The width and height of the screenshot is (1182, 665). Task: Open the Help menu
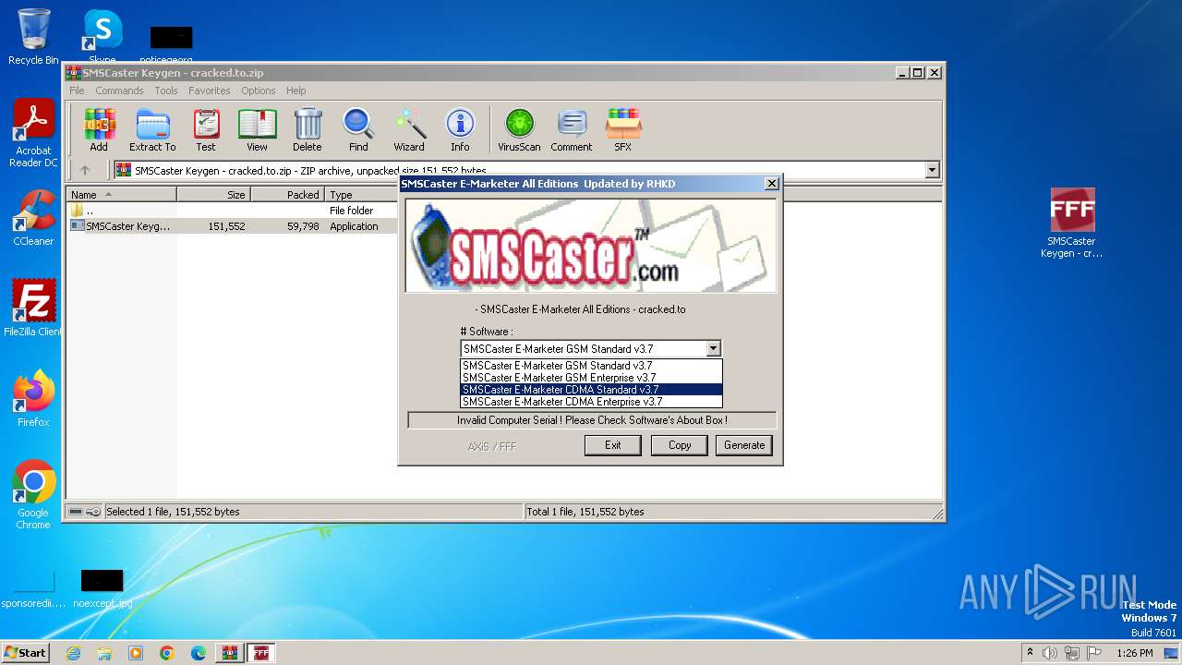click(x=295, y=91)
